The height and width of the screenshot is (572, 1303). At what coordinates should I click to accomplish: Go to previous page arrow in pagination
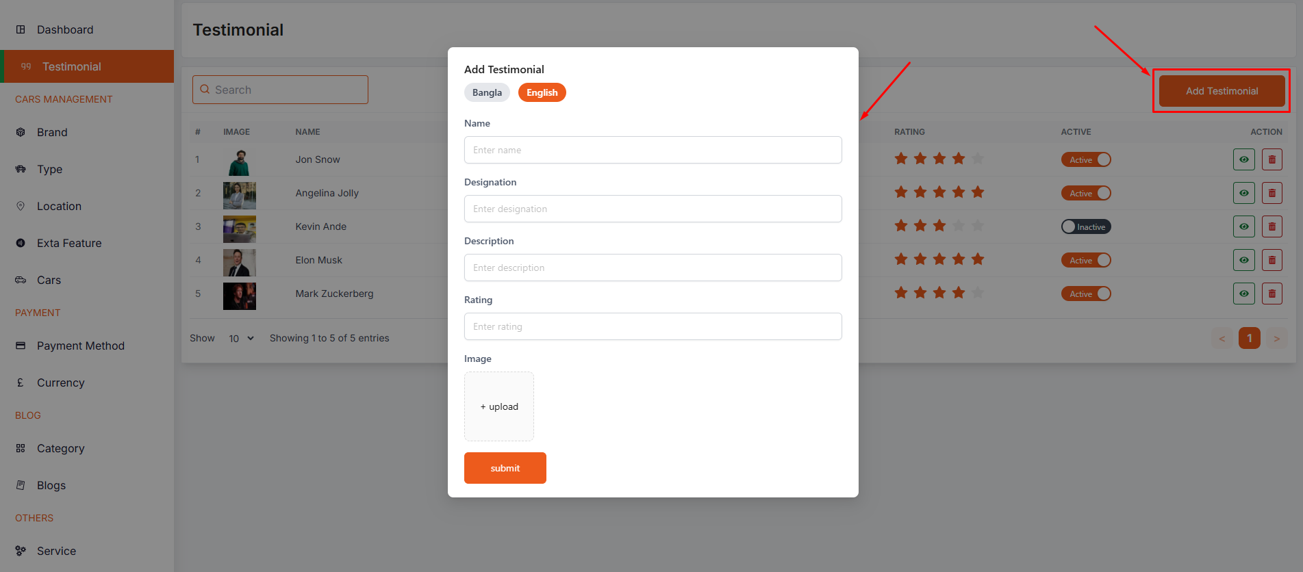click(1222, 338)
